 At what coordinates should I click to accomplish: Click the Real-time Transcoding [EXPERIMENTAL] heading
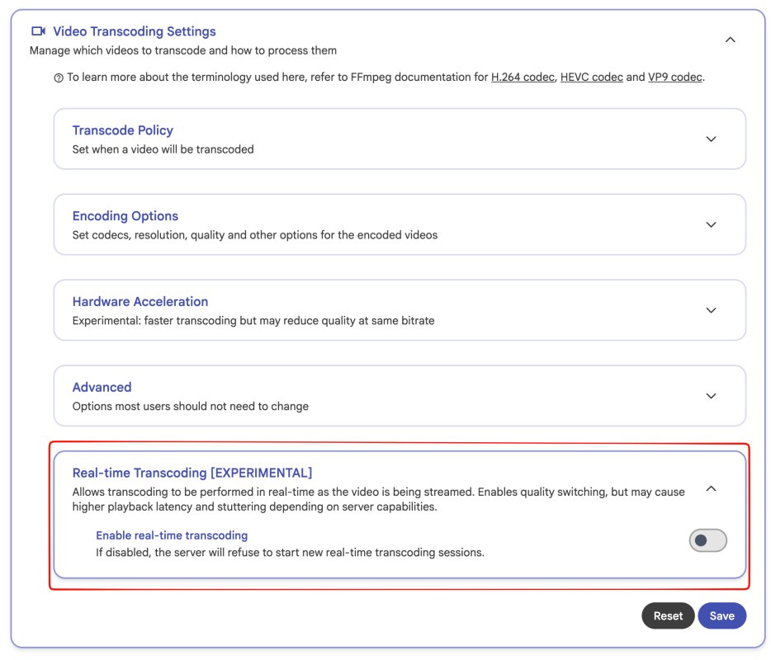point(192,473)
